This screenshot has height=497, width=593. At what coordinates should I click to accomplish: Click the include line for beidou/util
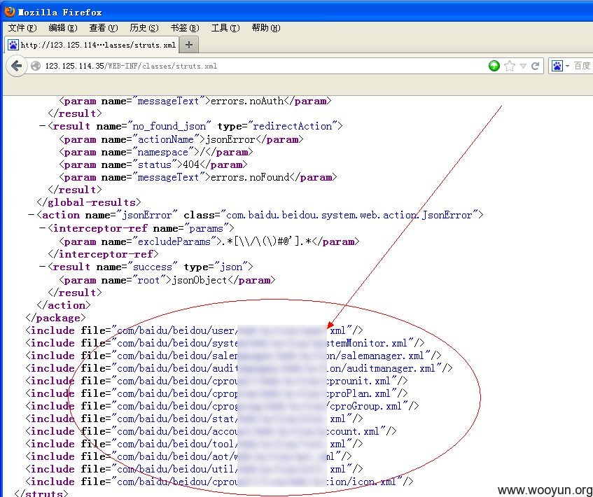(x=194, y=469)
